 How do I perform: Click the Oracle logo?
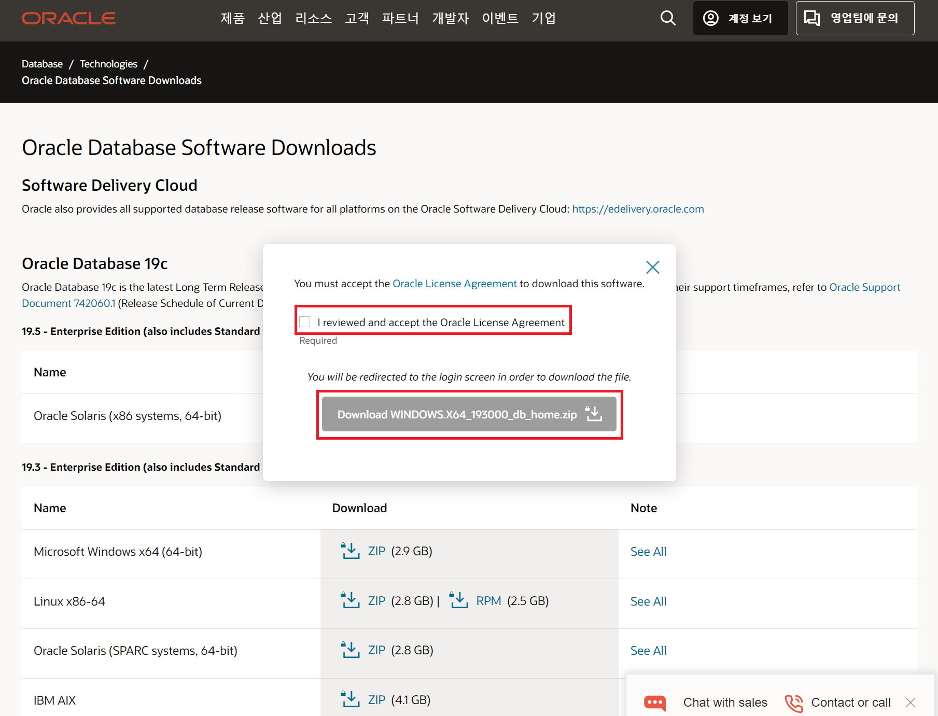pos(68,18)
